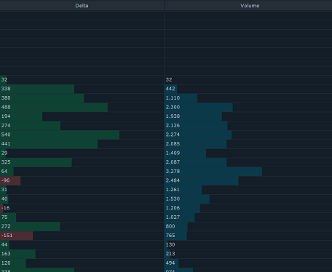Select the Volume value 1.938
The height and width of the screenshot is (272, 332).
(173, 116)
